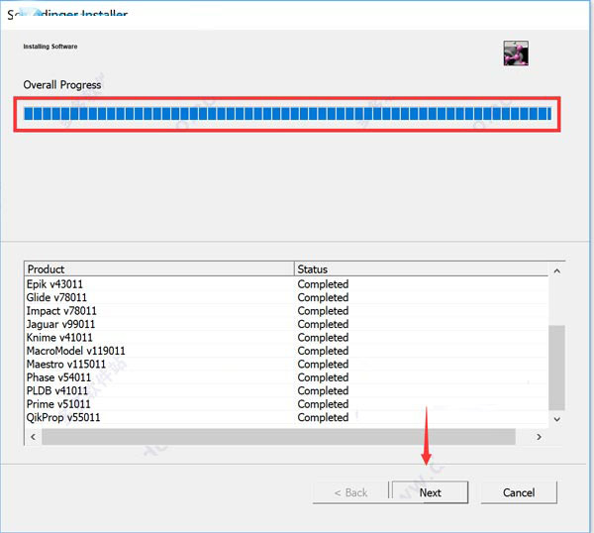Click Completed status for Jaguar
The height and width of the screenshot is (533, 594).
point(323,324)
